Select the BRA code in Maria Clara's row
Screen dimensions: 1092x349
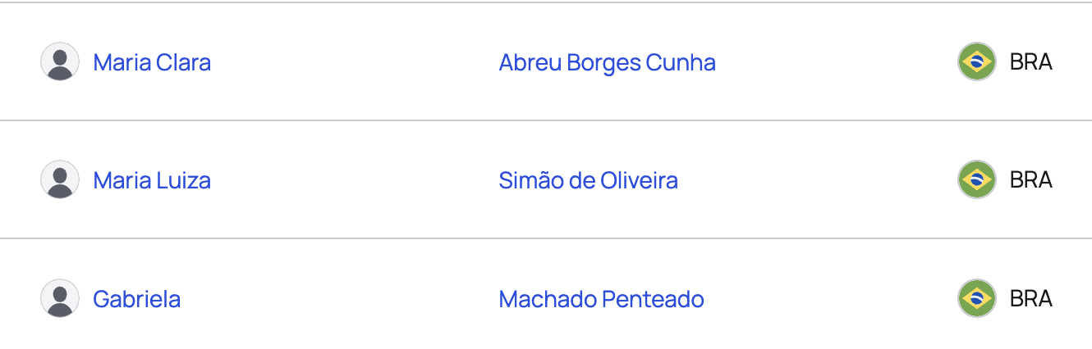pyautogui.click(x=1031, y=62)
